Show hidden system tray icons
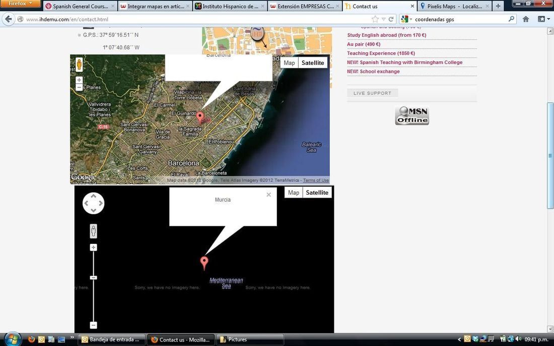554x346 pixels. tap(459, 339)
